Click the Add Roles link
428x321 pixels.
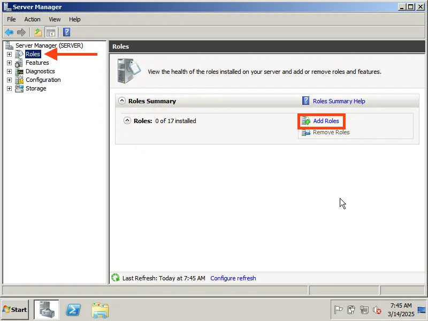click(326, 121)
